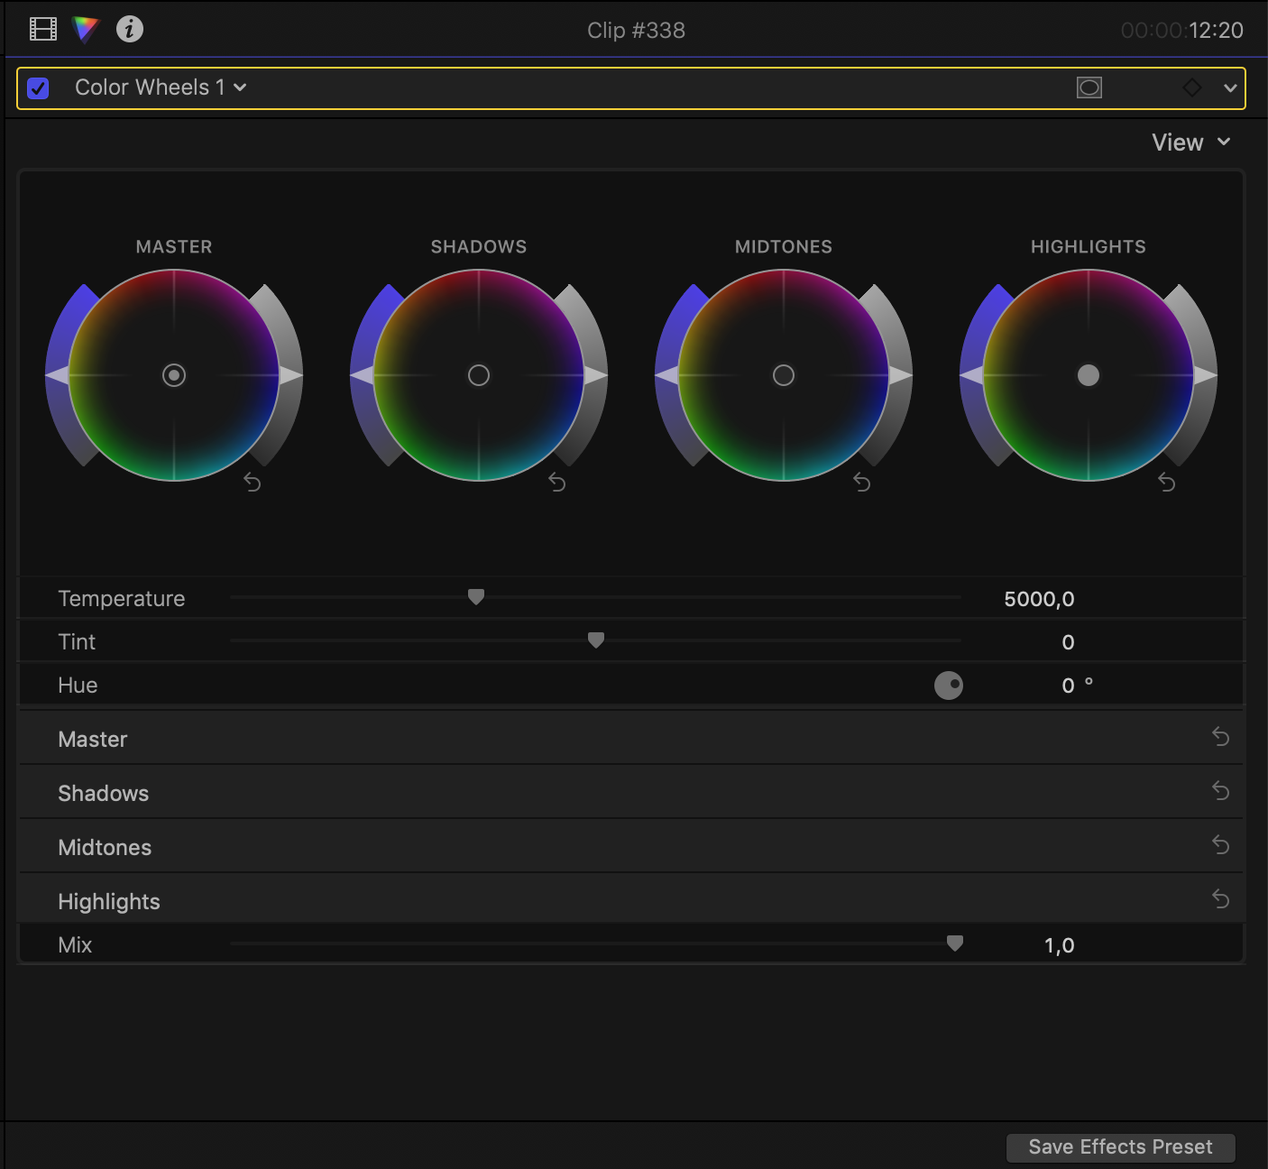
Task: Click the Temperature slider handle
Action: (476, 596)
